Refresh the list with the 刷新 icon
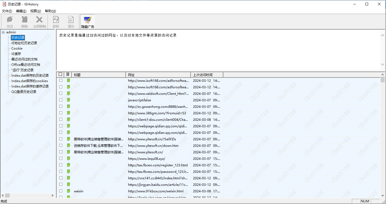 (x=56, y=21)
